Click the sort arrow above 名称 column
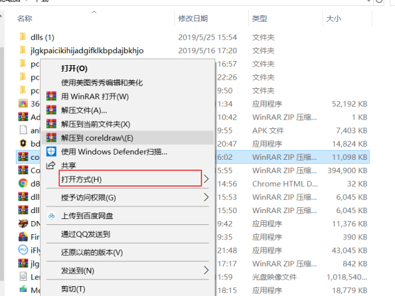 (94, 12)
